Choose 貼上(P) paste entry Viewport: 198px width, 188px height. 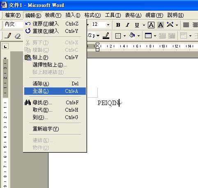55,57
